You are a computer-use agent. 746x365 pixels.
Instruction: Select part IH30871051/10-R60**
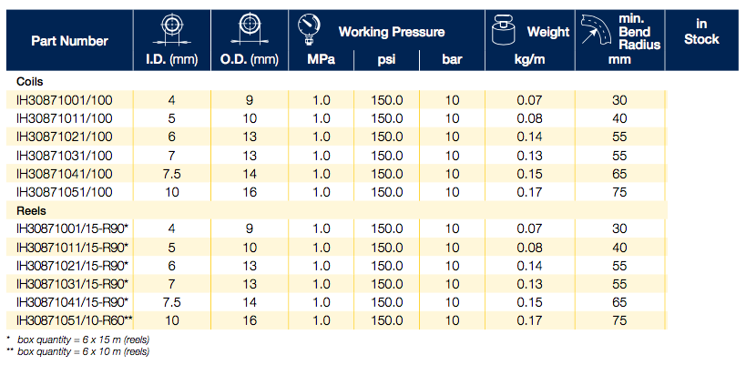[x=76, y=320]
